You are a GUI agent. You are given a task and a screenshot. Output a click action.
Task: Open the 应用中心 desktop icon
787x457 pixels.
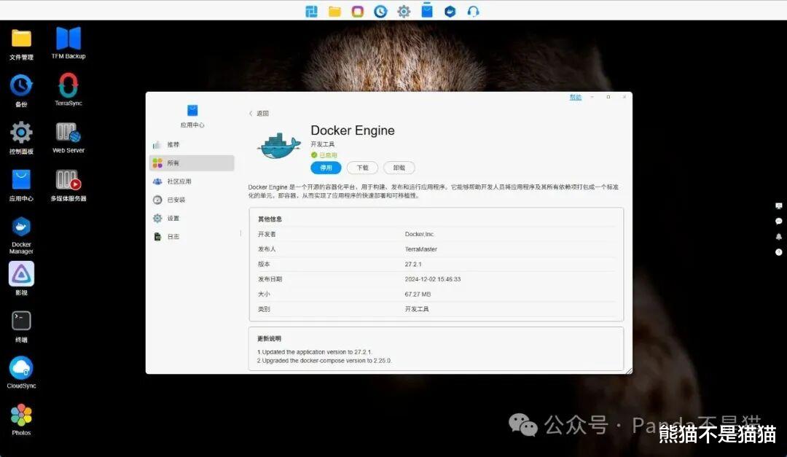(21, 185)
